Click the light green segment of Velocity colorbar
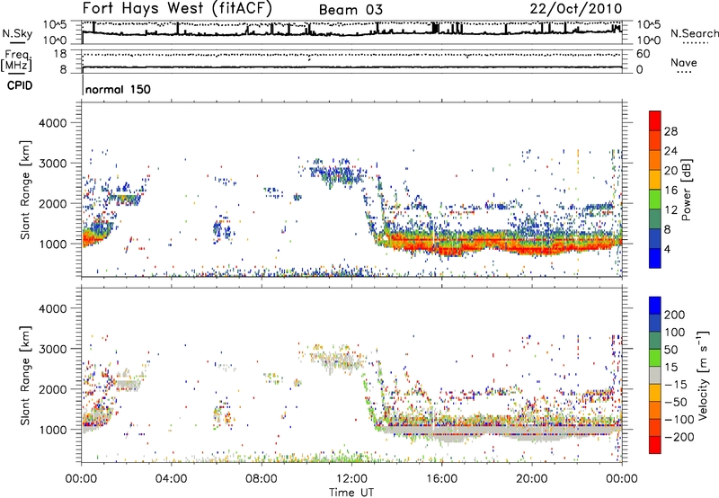The width and height of the screenshot is (719, 498). coord(655,358)
